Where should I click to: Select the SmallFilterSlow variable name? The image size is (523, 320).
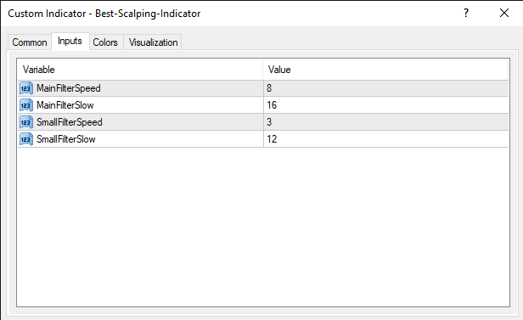(66, 139)
